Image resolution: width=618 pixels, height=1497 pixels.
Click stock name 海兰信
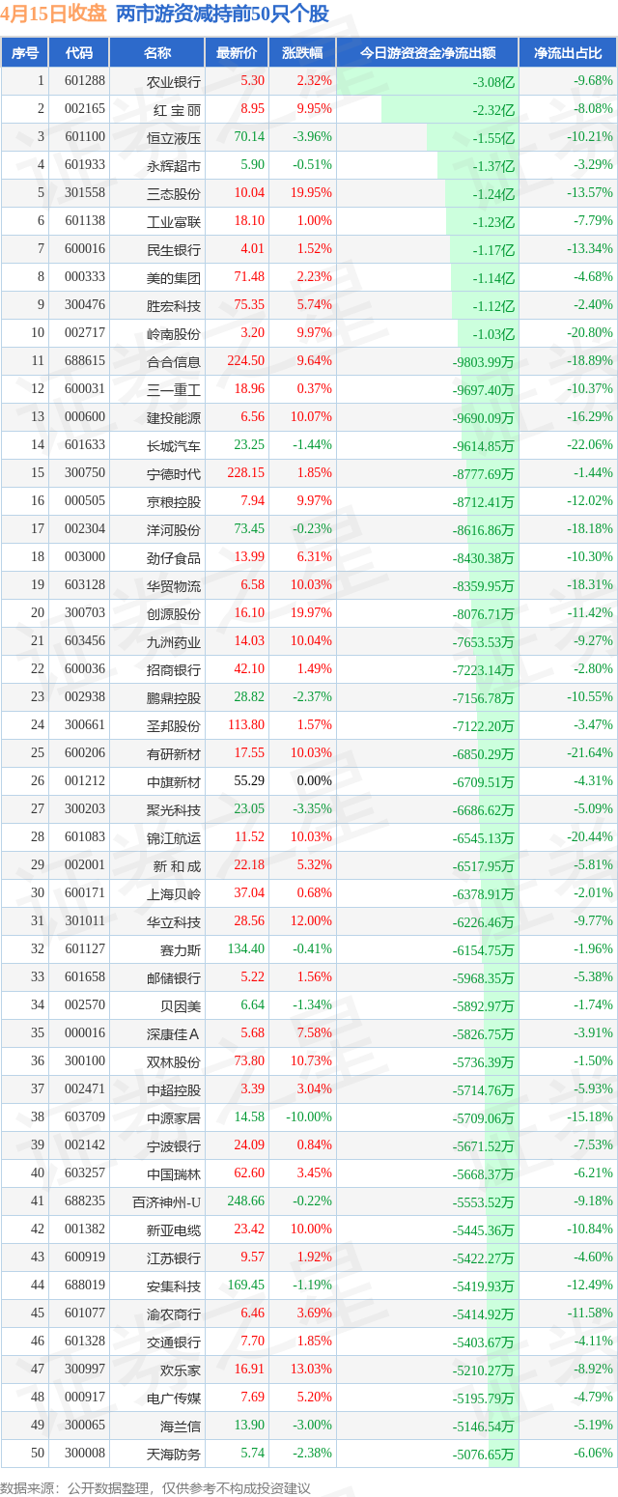tap(181, 1426)
